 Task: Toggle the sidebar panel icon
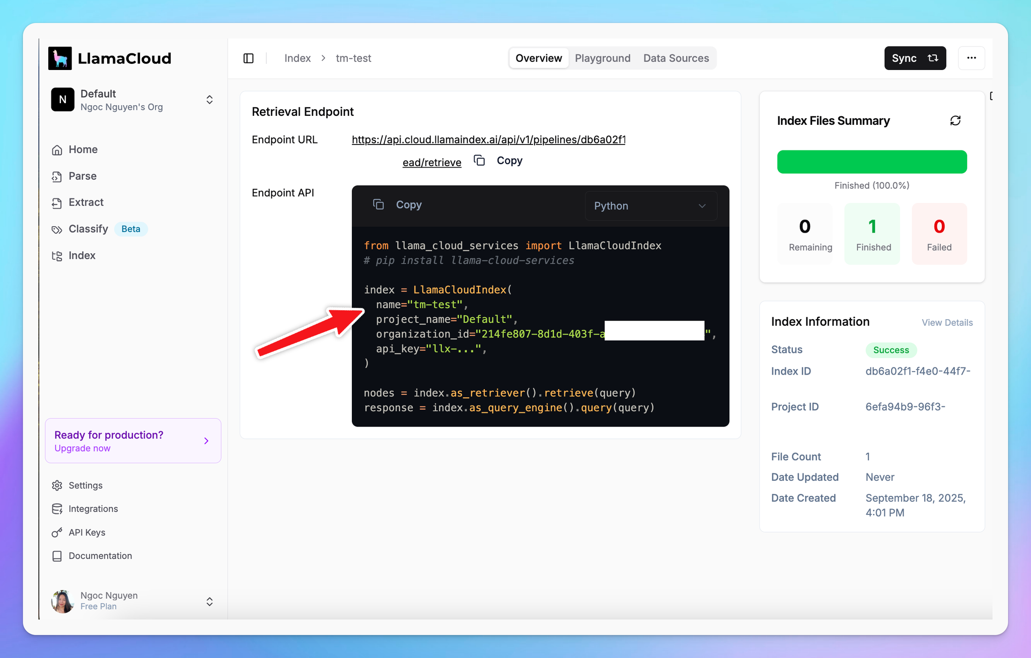pyautogui.click(x=248, y=58)
